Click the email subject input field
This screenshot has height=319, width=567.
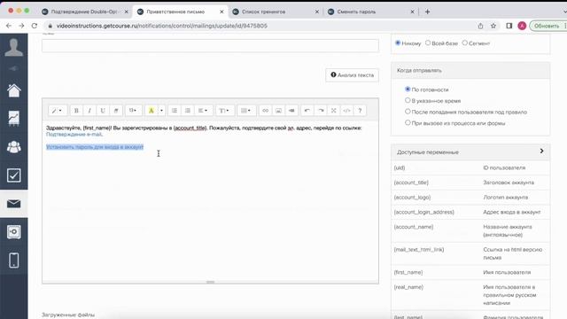210,45
